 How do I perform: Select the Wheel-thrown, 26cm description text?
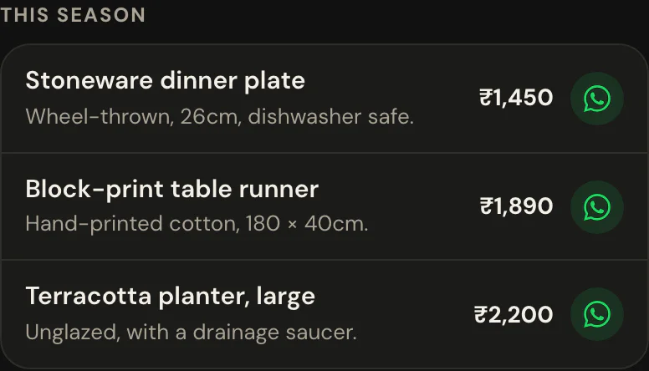point(219,117)
